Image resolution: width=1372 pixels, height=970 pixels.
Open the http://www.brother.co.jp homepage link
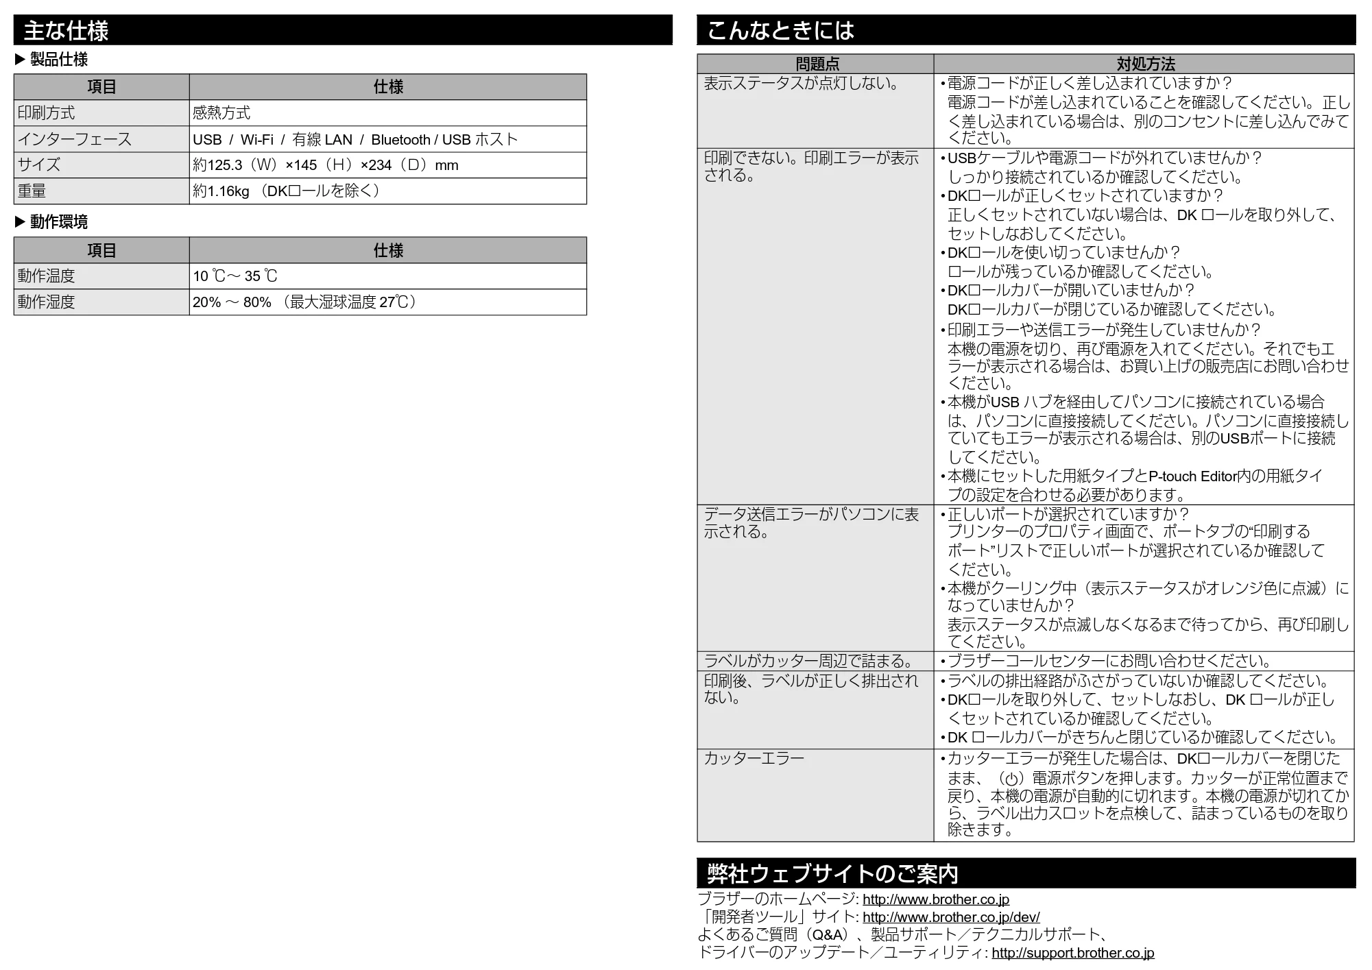tap(936, 899)
